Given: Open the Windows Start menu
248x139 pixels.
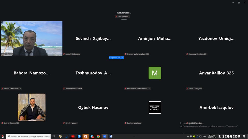Looking at the screenshot, I should 3,136.
